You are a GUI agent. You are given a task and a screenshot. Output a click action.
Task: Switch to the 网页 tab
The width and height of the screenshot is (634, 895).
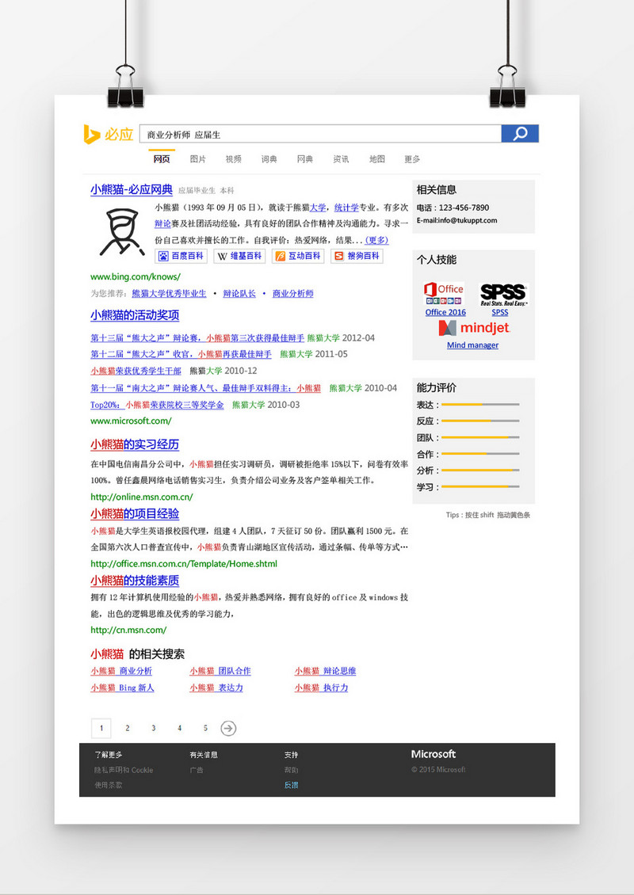[162, 159]
